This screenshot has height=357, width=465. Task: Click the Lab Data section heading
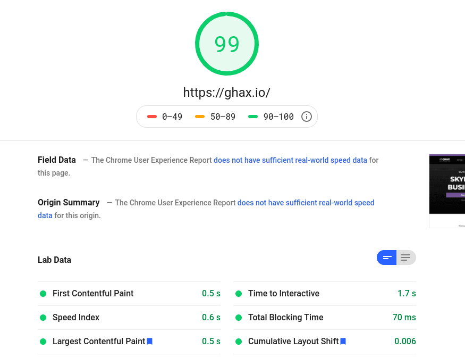pos(54,260)
